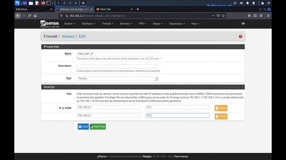Save page to Pocket icon
Screen dimensions: 286x160
218,16
